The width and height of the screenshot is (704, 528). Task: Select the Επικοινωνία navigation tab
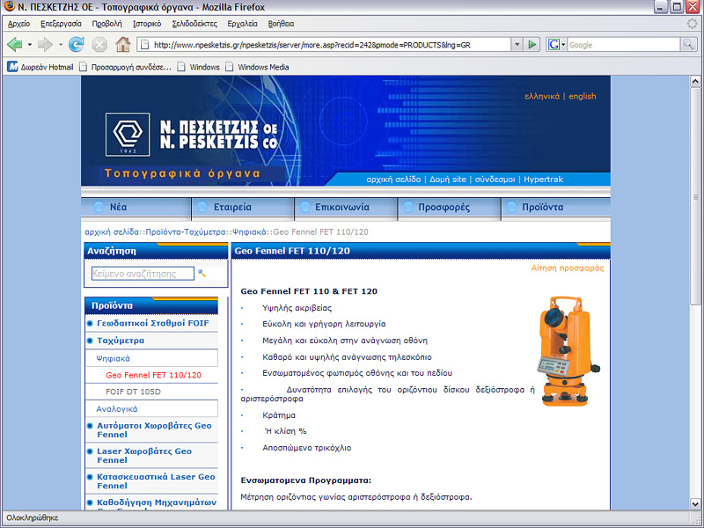(x=346, y=208)
